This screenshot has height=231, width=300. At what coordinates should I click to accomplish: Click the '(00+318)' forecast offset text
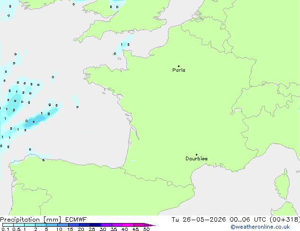(x=285, y=220)
